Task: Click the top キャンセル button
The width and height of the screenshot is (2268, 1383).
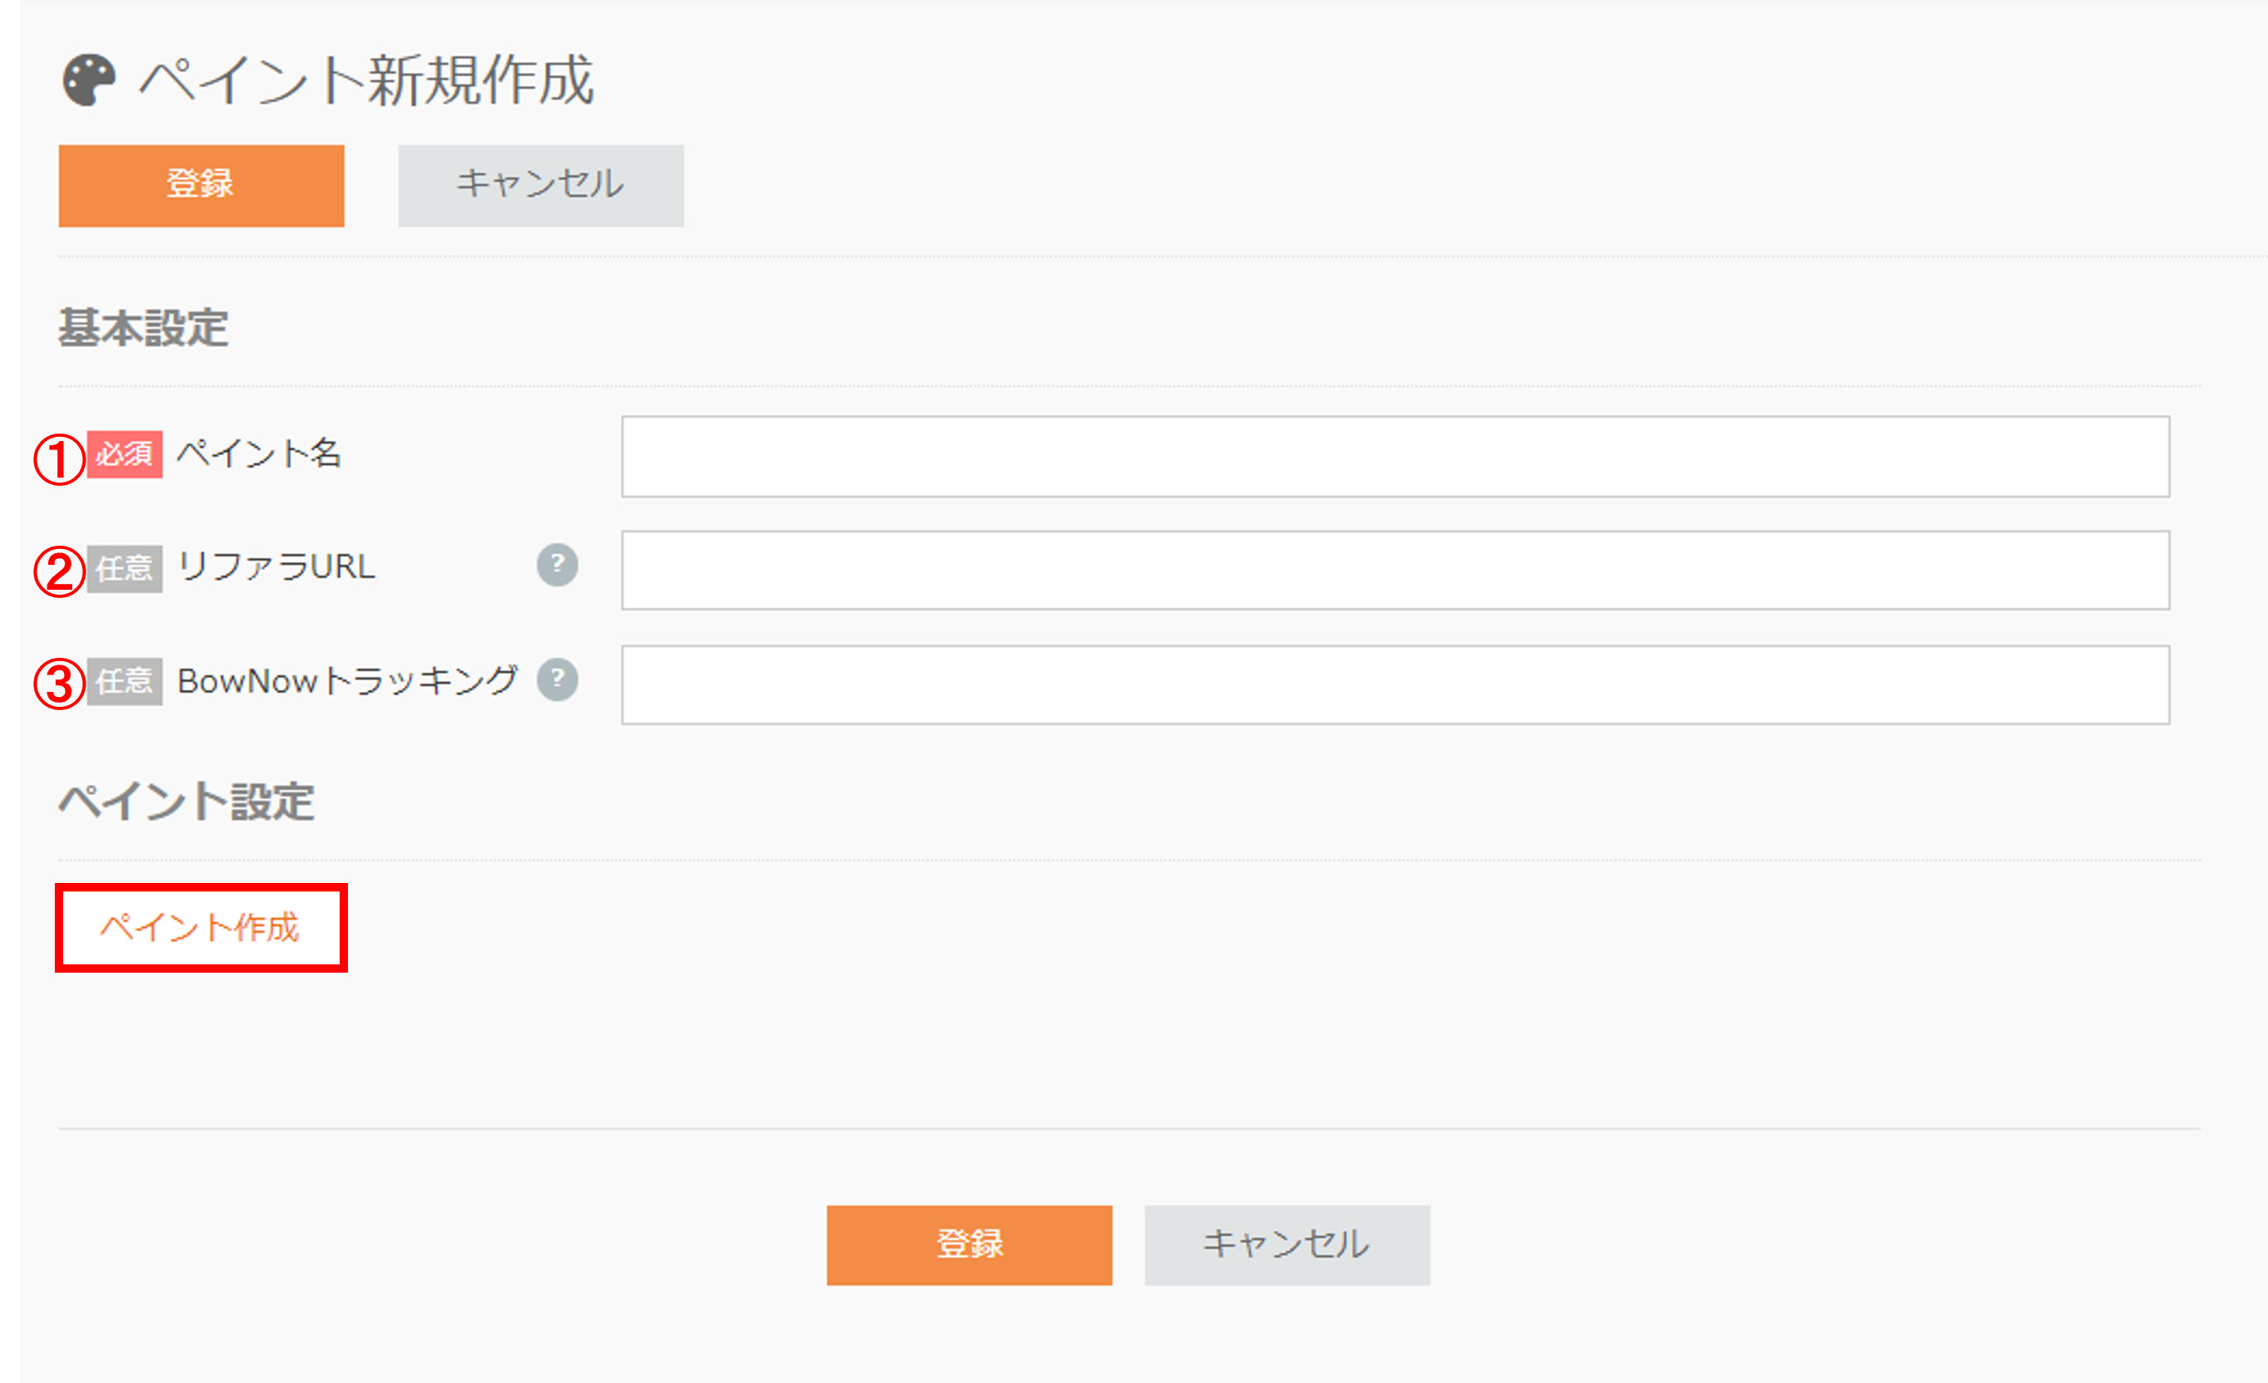Action: (x=541, y=185)
